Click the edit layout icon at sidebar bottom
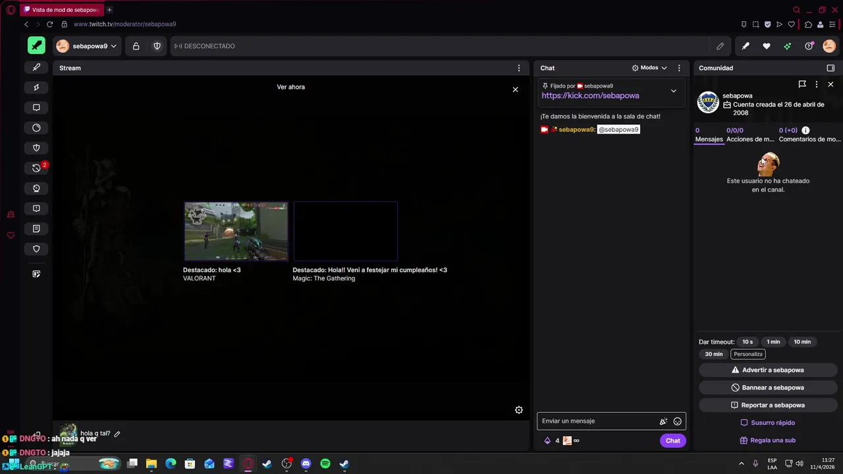843x474 pixels. [x=36, y=274]
